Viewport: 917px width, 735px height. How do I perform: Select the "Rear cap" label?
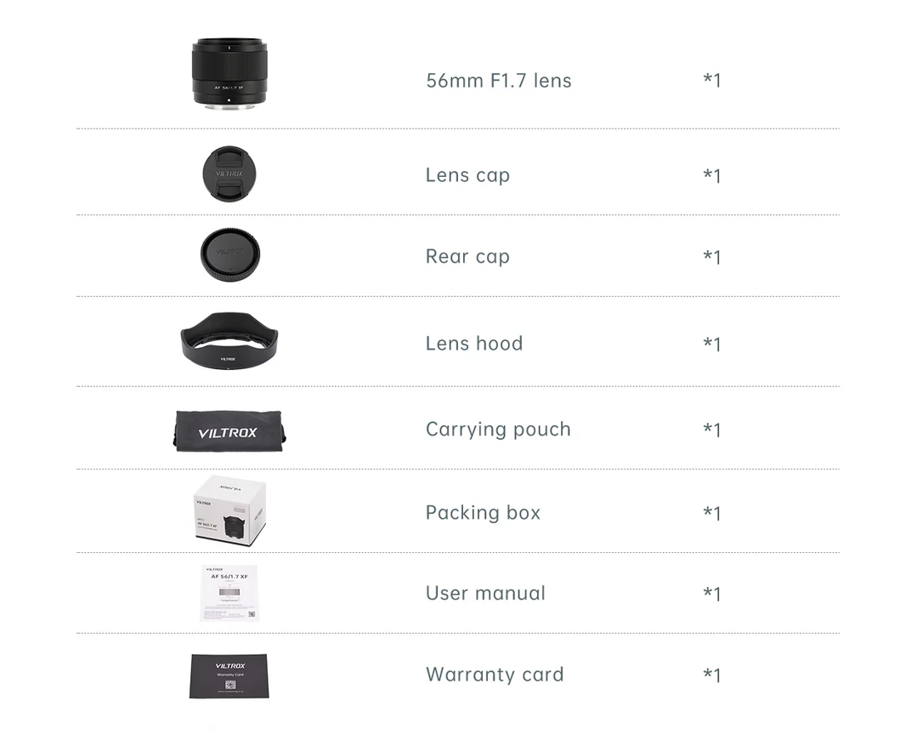(x=467, y=256)
